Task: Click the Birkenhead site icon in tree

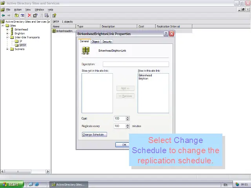Action: pos(12,29)
